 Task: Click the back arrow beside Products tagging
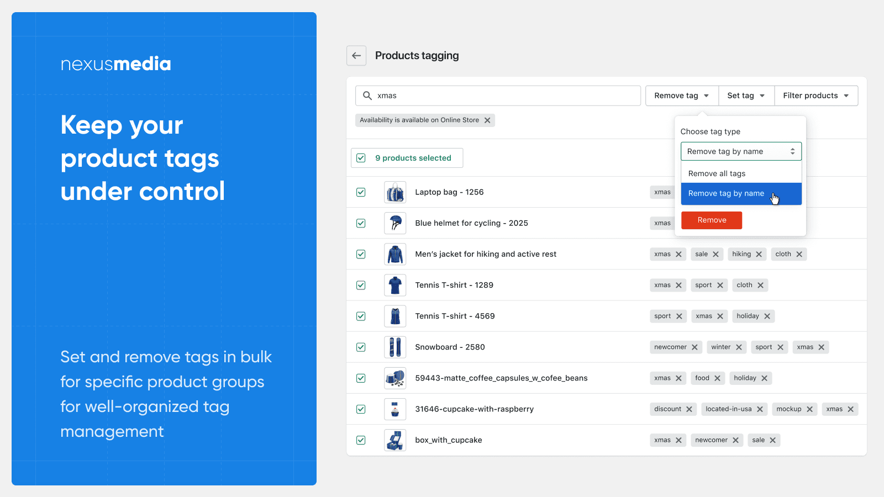click(x=356, y=55)
